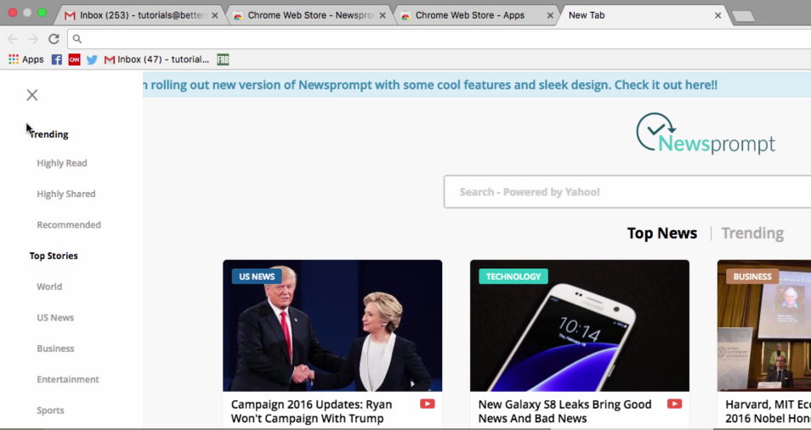This screenshot has height=430, width=811.
Task: Click the BUSINESS category badge
Action: tap(752, 276)
